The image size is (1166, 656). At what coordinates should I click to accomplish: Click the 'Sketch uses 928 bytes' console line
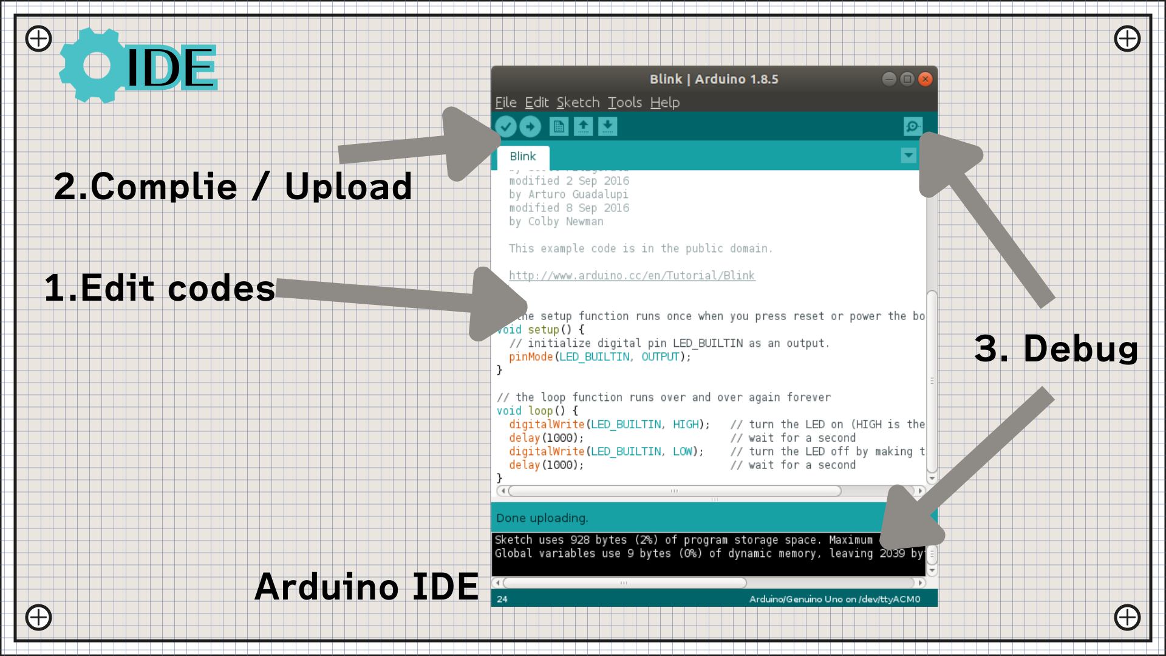tap(683, 540)
